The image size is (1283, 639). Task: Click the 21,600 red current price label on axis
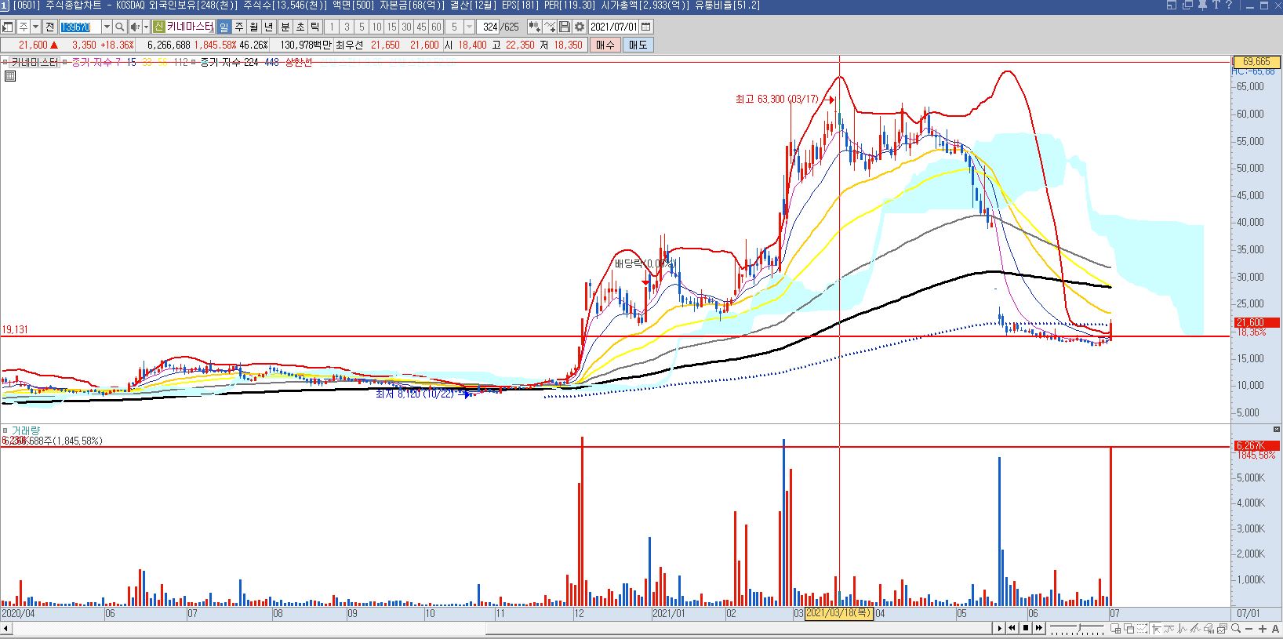[x=1256, y=322]
